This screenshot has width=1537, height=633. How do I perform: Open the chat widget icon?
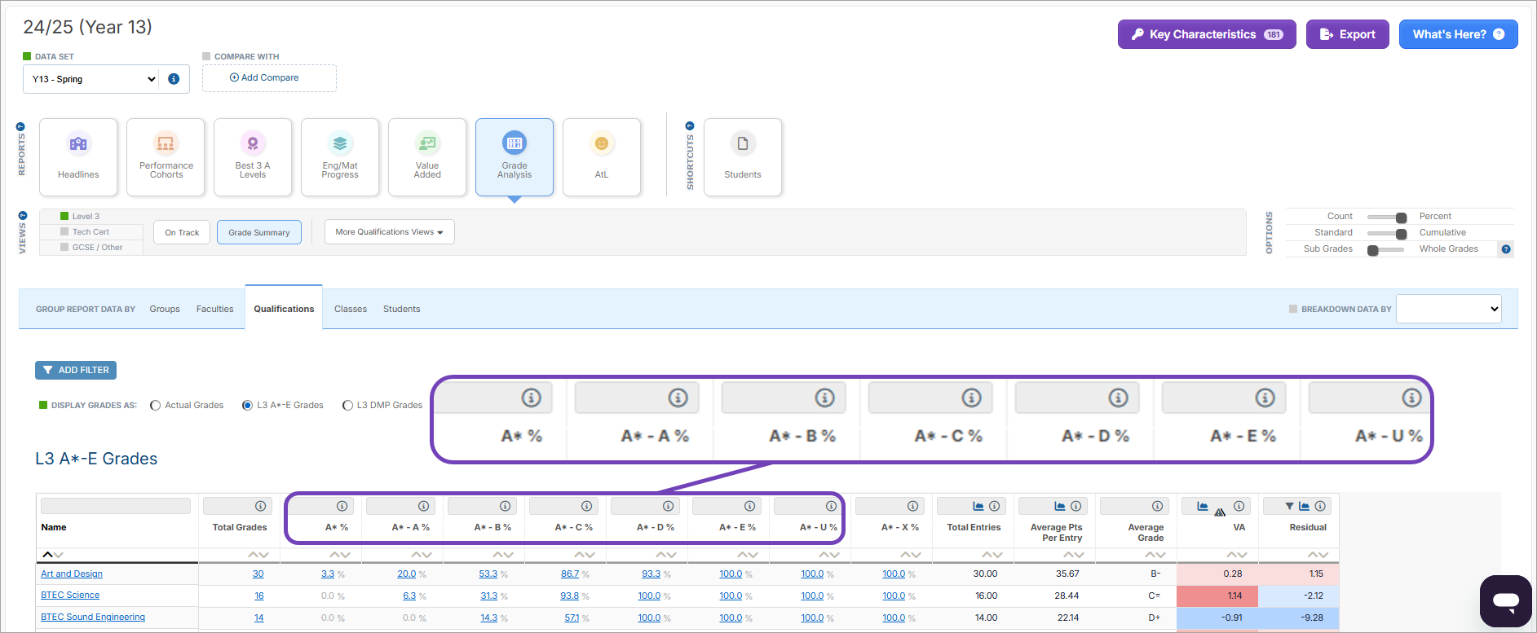1505,601
